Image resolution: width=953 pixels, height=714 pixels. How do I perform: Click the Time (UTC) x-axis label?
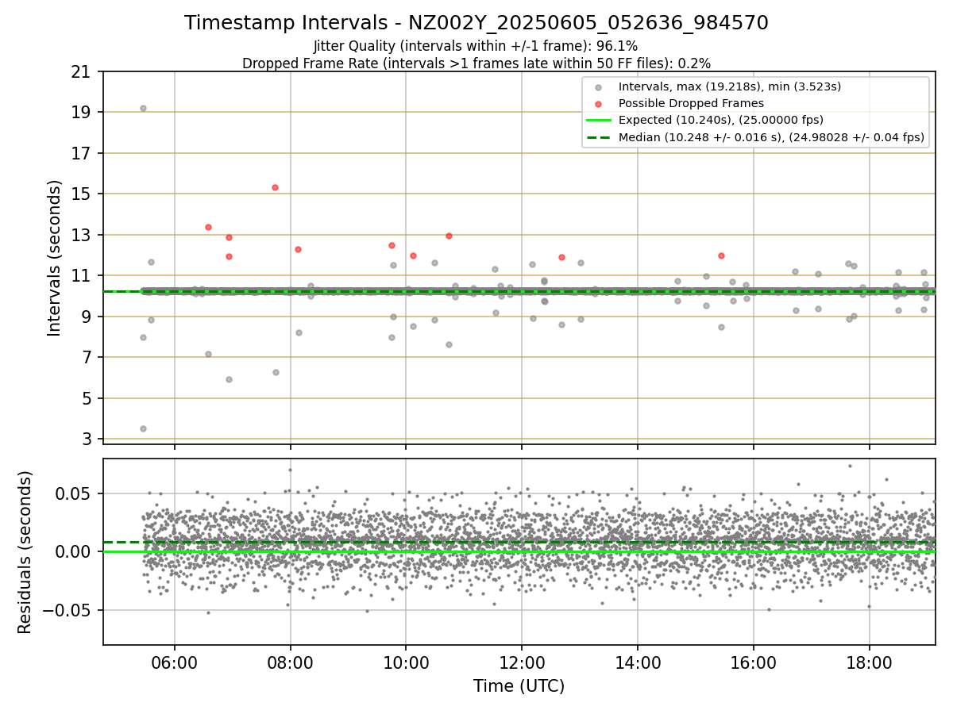click(x=519, y=686)
